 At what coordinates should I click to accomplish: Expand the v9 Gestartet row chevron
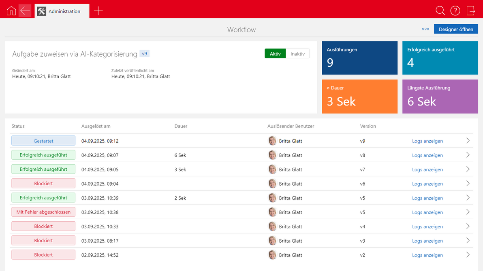point(468,141)
